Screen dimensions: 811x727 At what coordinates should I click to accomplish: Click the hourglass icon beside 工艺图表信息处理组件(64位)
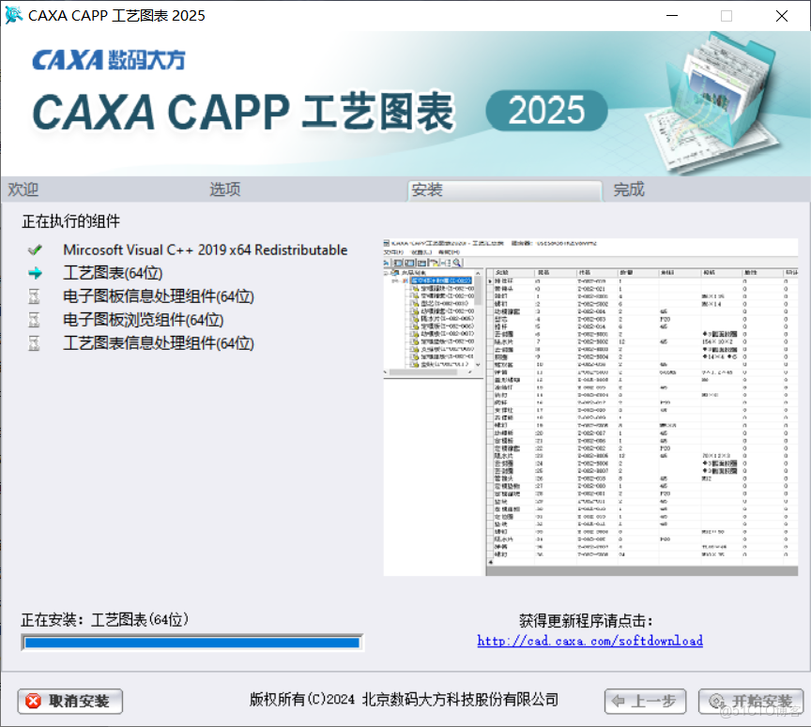[36, 341]
